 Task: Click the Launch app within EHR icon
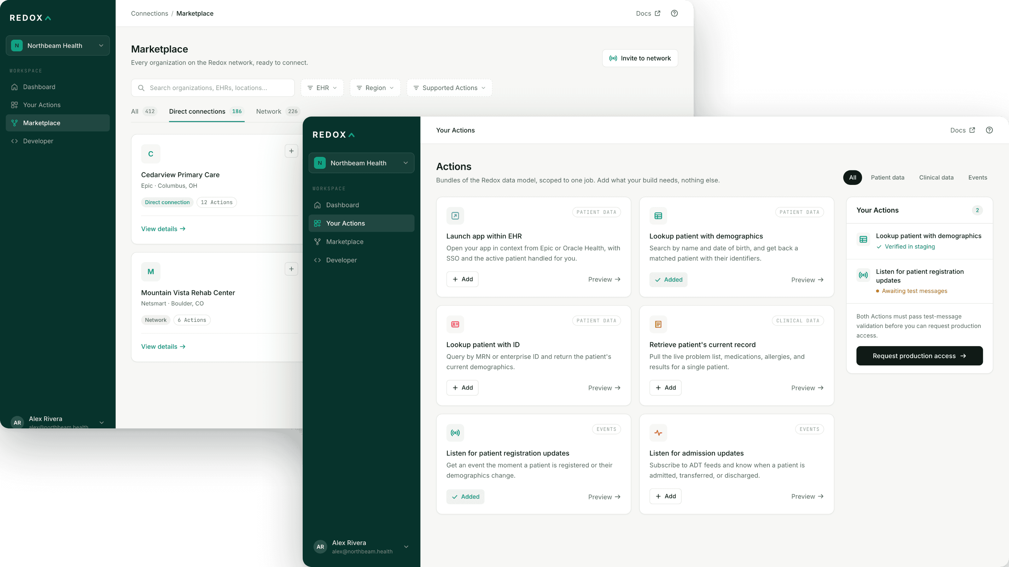[x=455, y=215]
